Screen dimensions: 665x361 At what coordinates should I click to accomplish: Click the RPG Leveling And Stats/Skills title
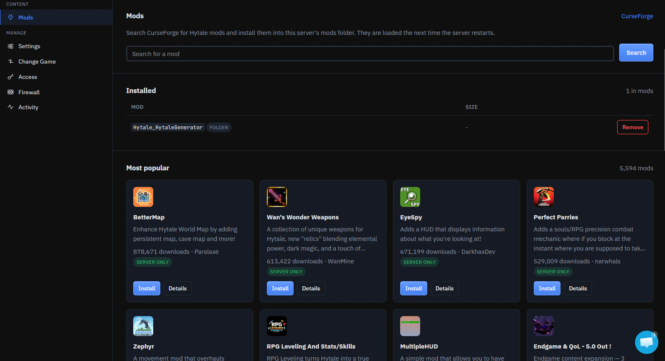[x=311, y=346]
